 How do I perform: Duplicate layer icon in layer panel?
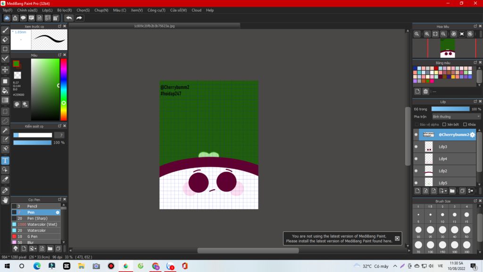pyautogui.click(x=462, y=191)
